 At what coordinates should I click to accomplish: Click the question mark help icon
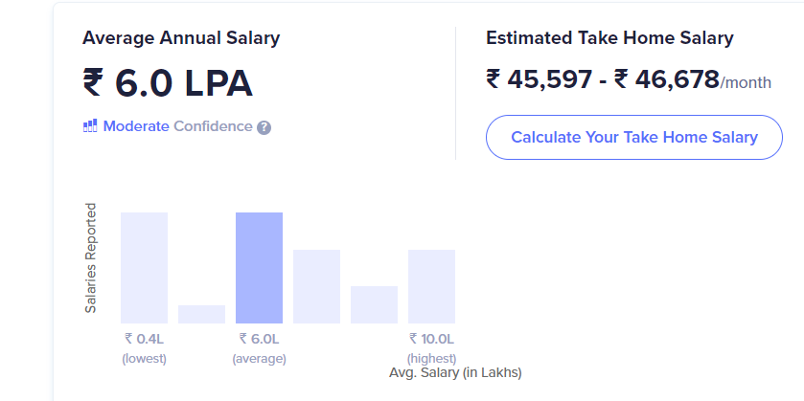[x=264, y=127]
